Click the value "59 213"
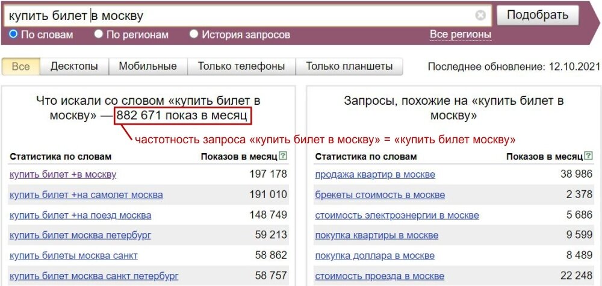 click(x=271, y=235)
